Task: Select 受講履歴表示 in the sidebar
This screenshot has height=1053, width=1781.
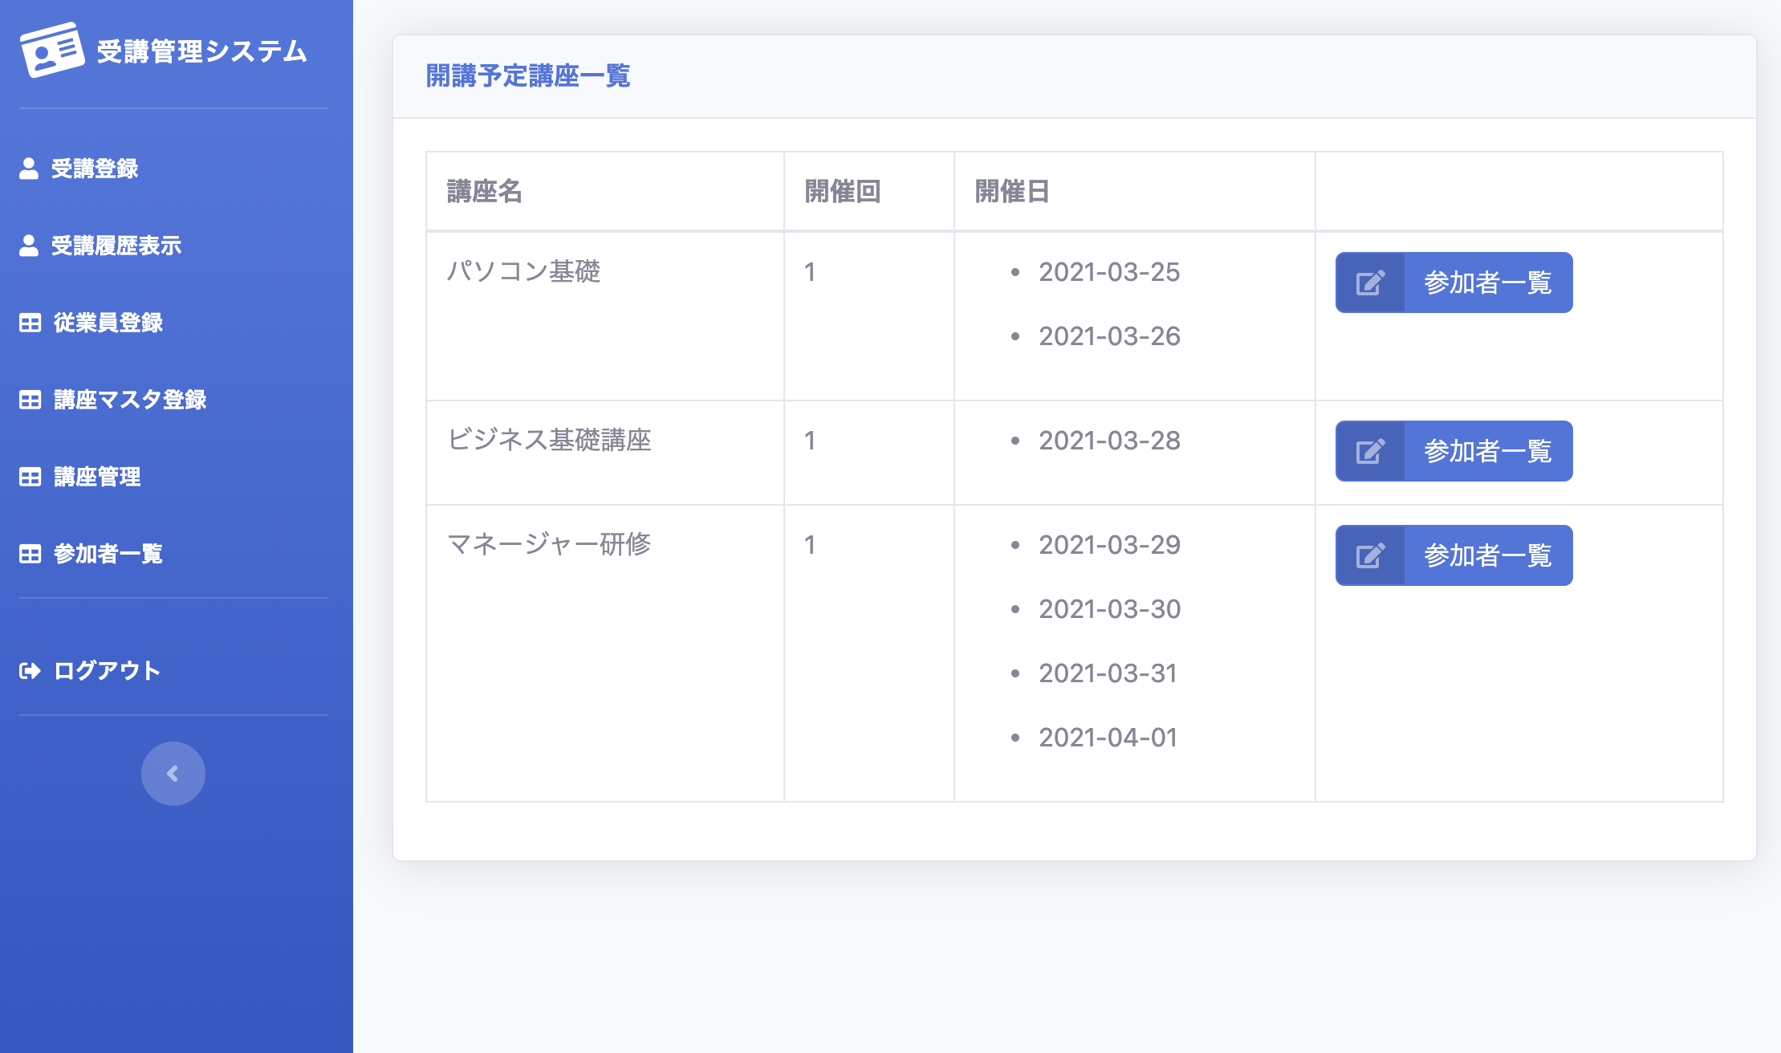Action: 117,246
